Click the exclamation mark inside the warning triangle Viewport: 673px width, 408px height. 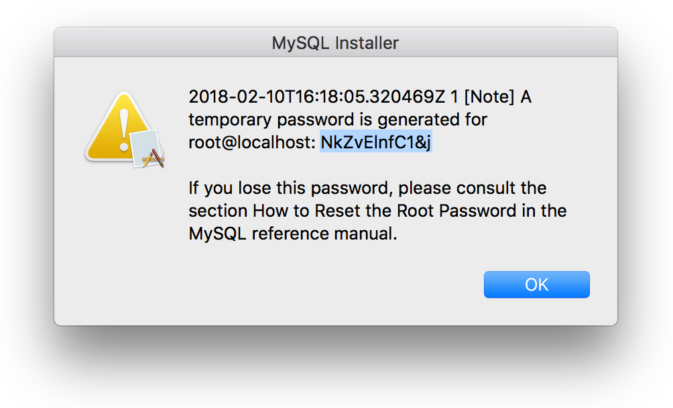pos(123,126)
